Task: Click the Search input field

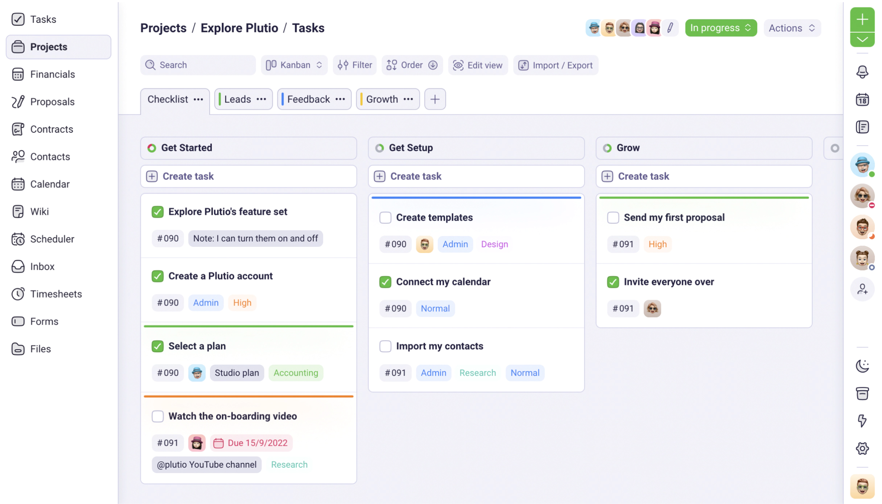Action: [198, 65]
